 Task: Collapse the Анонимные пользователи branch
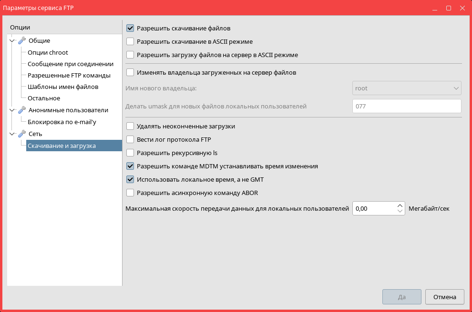coord(12,110)
